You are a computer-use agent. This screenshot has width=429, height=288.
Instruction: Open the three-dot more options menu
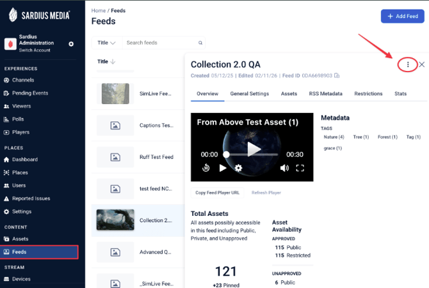click(x=408, y=64)
